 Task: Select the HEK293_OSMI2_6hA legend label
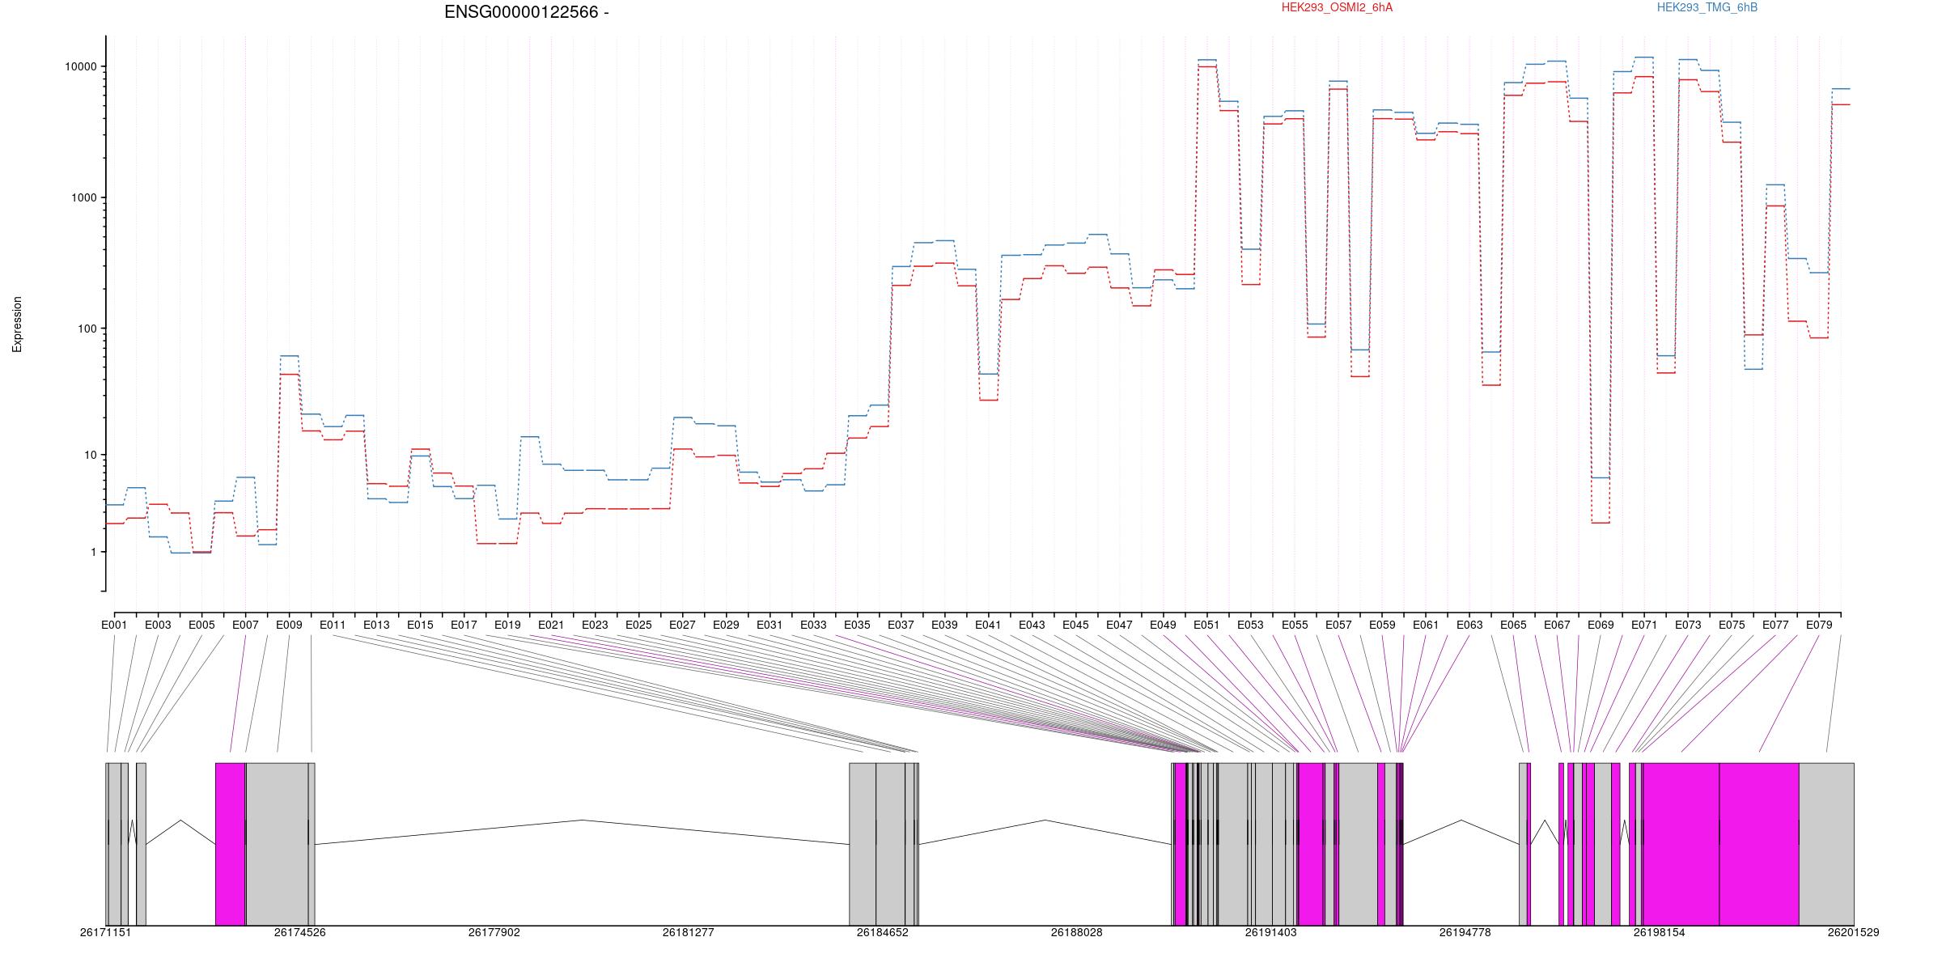point(1337,7)
